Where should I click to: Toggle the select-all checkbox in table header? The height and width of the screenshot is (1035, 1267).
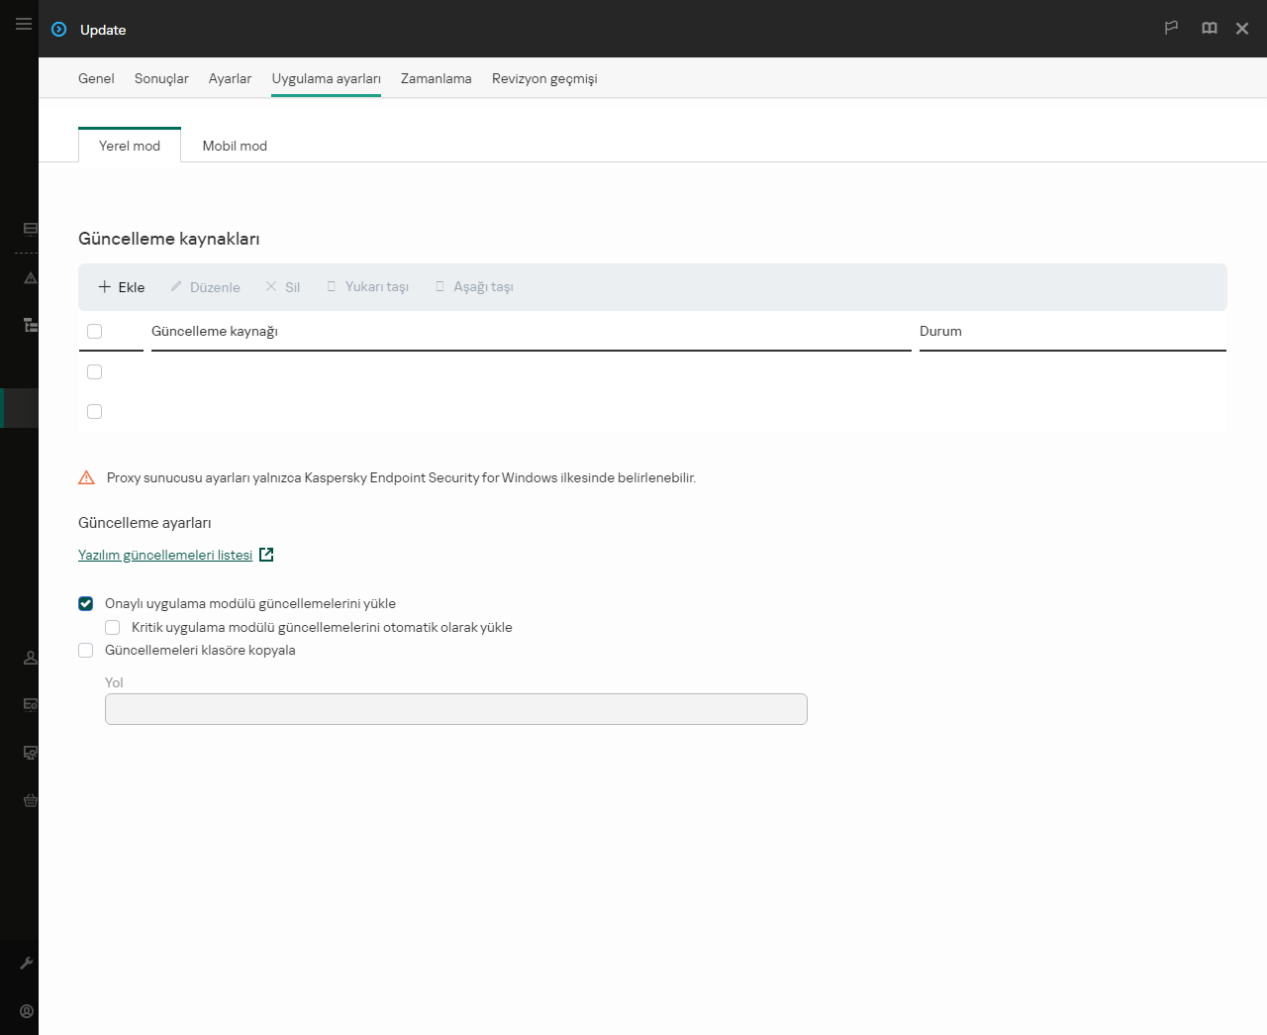[95, 332]
